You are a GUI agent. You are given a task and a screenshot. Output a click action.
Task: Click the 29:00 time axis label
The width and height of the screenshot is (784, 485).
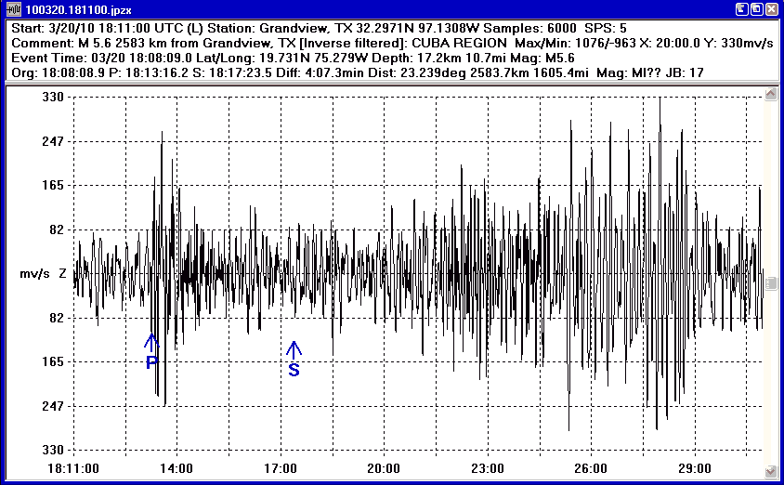[695, 468]
